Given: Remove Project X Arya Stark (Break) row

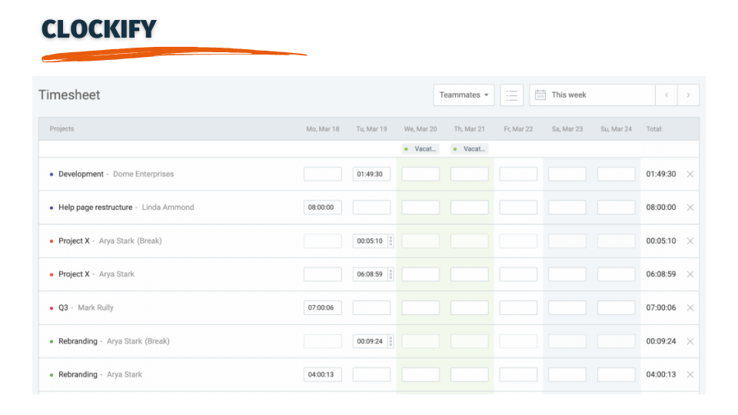Looking at the screenshot, I should (690, 241).
